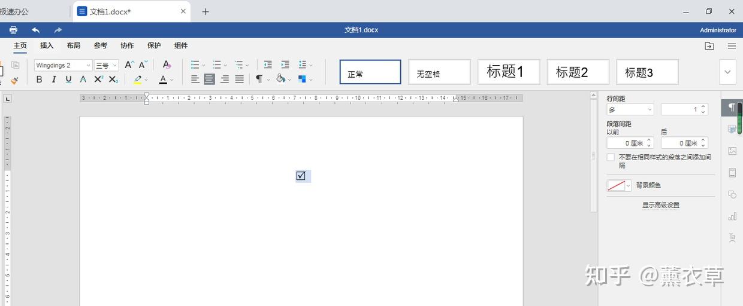This screenshot has width=743, height=306.
Task: Open the 参考 tab
Action: [x=101, y=45]
